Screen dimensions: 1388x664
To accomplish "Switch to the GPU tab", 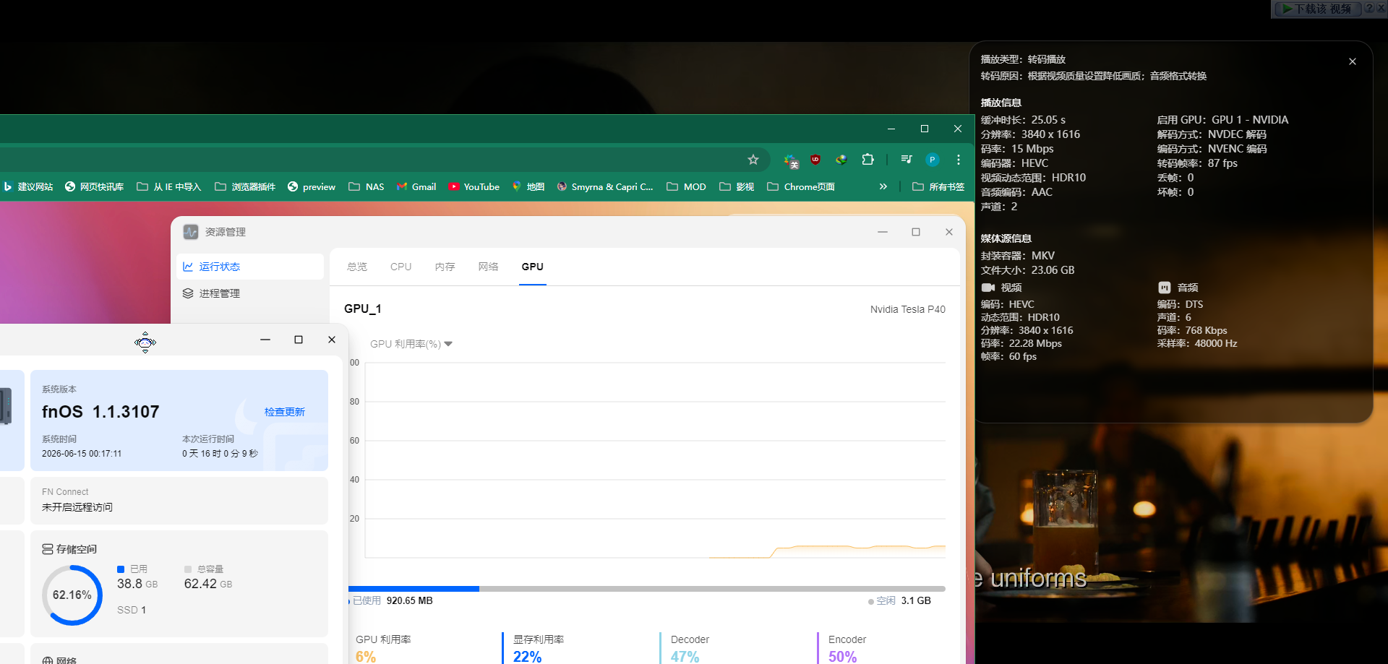I will 533,267.
